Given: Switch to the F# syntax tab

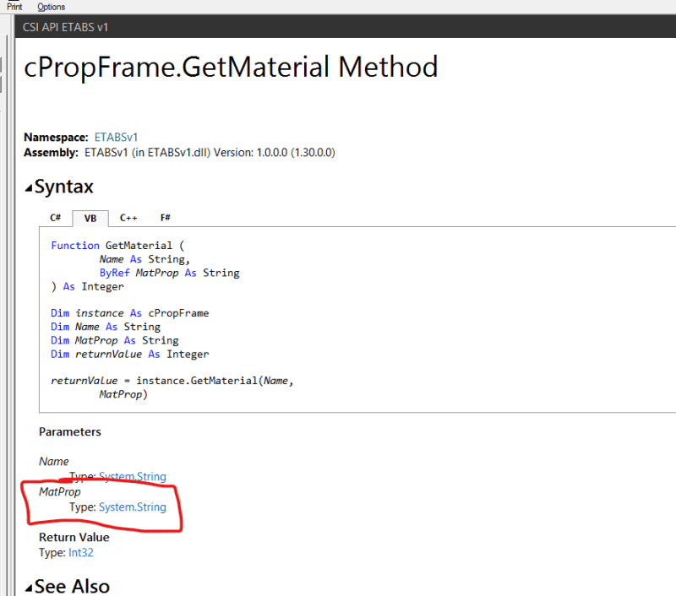Looking at the screenshot, I should pos(165,218).
